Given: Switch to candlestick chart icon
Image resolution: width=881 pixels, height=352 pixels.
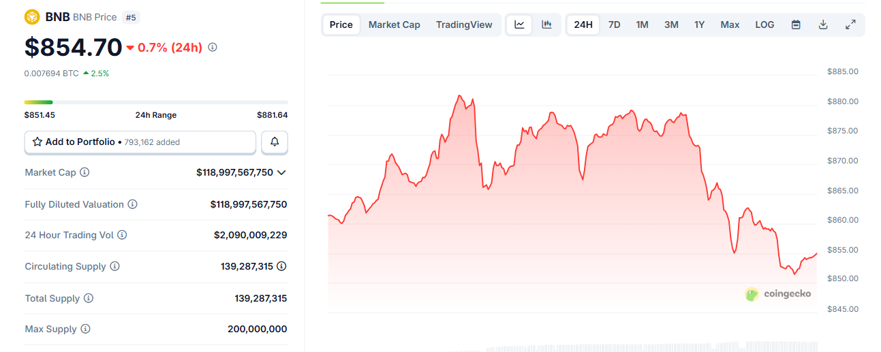Looking at the screenshot, I should click(x=546, y=25).
